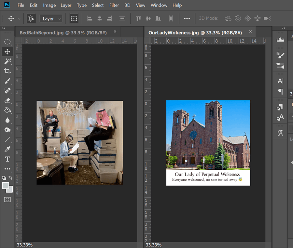Select the Eraser tool
This screenshot has height=248, width=293.
click(x=8, y=100)
